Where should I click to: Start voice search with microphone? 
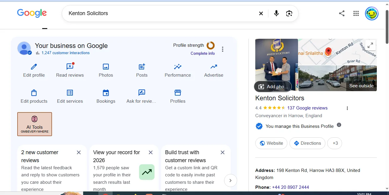(x=276, y=13)
